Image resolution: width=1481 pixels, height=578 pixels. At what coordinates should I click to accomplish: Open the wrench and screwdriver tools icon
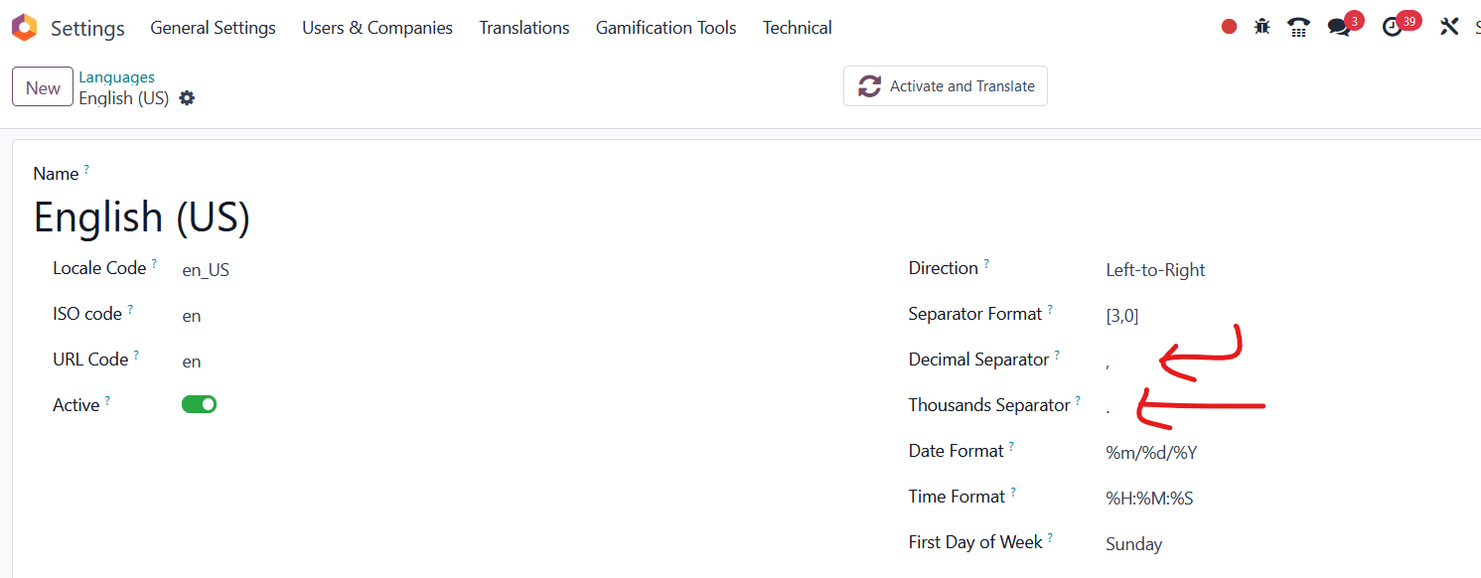point(1449,27)
